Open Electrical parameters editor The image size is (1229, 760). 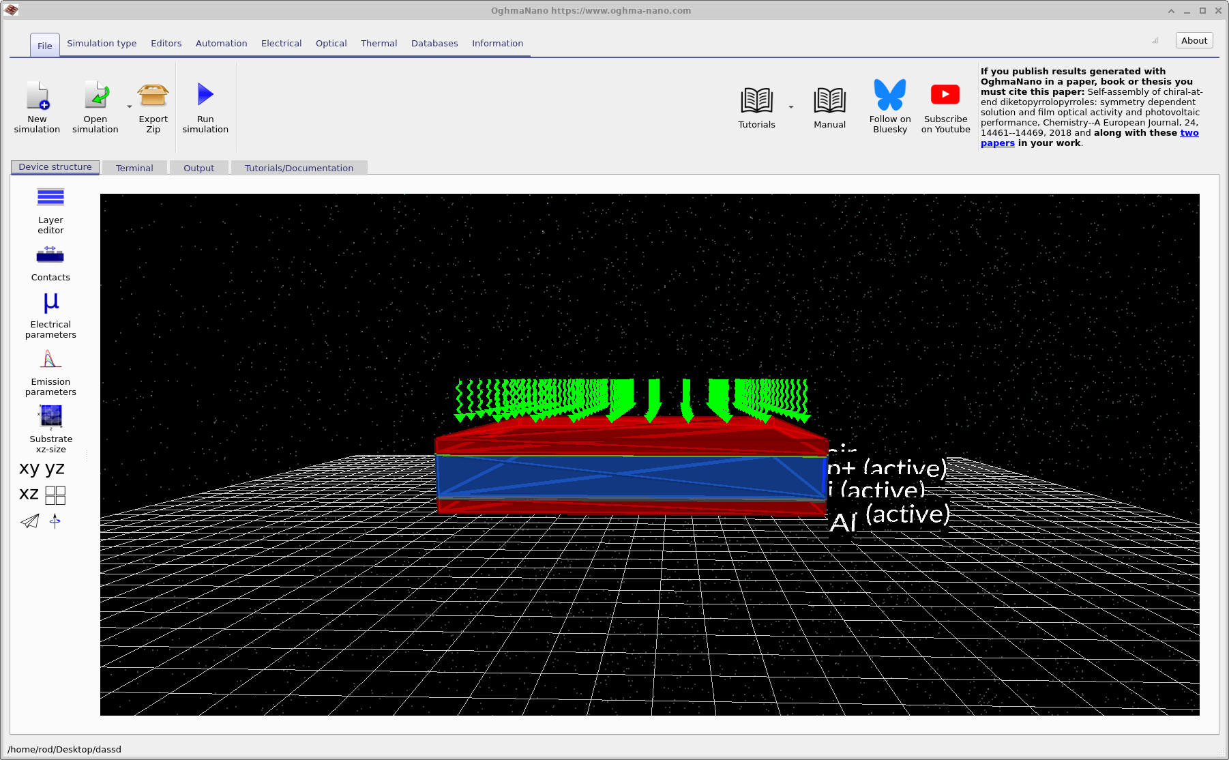[x=50, y=304]
